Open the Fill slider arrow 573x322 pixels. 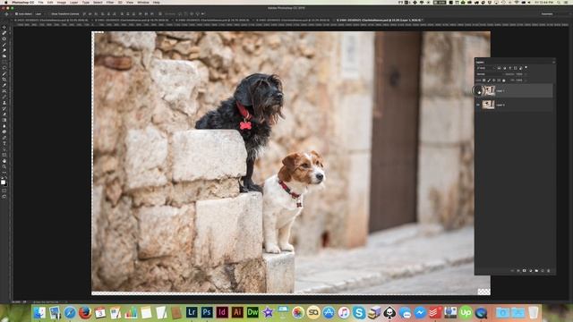pos(526,80)
